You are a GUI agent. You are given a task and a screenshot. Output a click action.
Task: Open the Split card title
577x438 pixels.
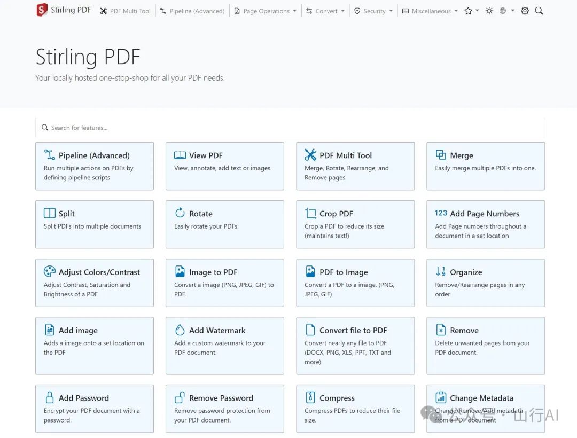(67, 214)
